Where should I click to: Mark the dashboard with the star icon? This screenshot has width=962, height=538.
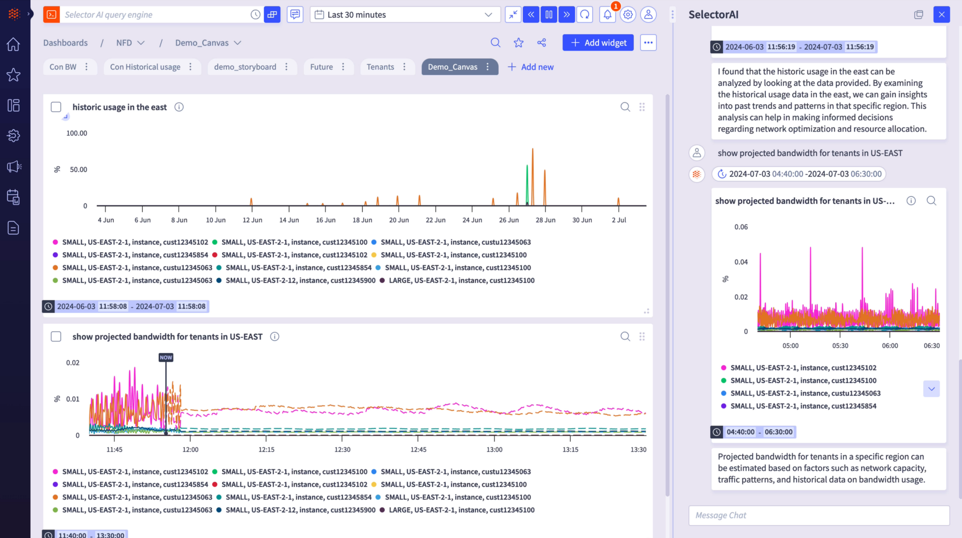(519, 43)
